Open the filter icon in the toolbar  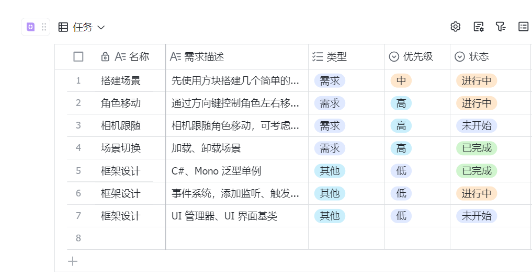click(501, 27)
